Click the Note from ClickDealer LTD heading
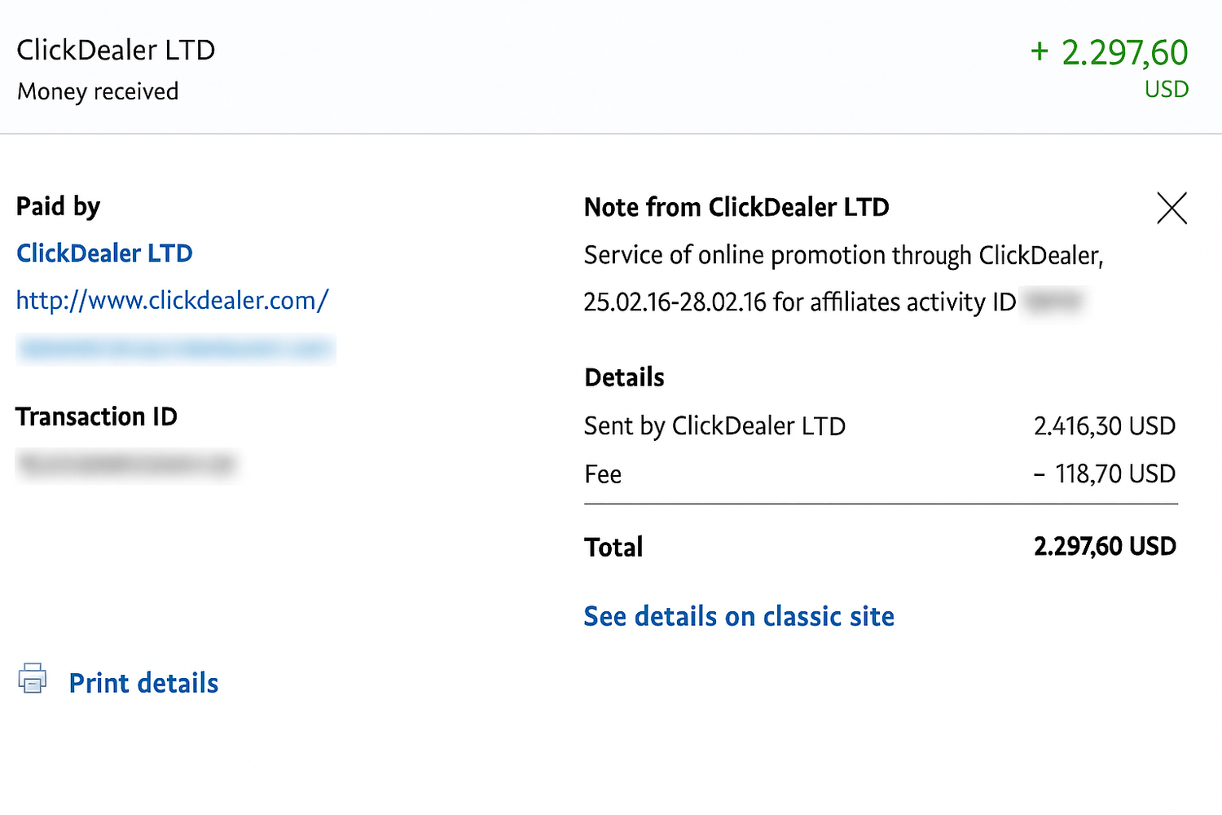Screen dimensions: 1222x815 (736, 208)
